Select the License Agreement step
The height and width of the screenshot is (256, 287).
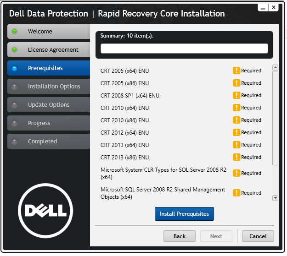point(49,49)
